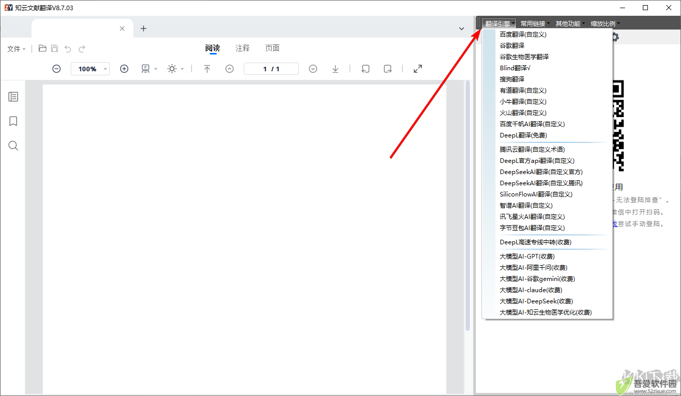681x396 pixels.
Task: Click the brightness theme sun icon
Action: 172,69
